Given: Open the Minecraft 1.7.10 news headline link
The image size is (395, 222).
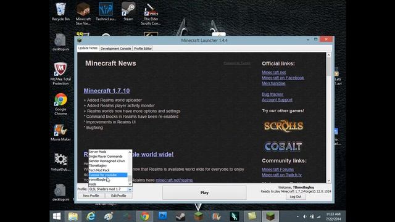Looking at the screenshot, I should click(x=107, y=91).
